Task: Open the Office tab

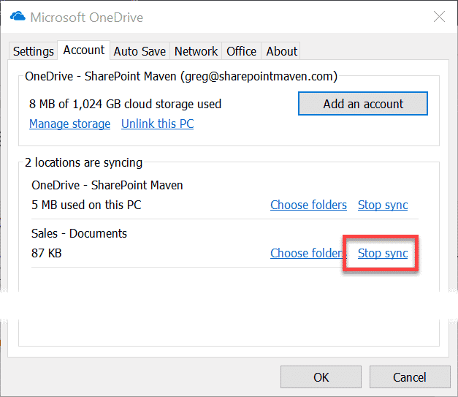Action: pyautogui.click(x=241, y=51)
